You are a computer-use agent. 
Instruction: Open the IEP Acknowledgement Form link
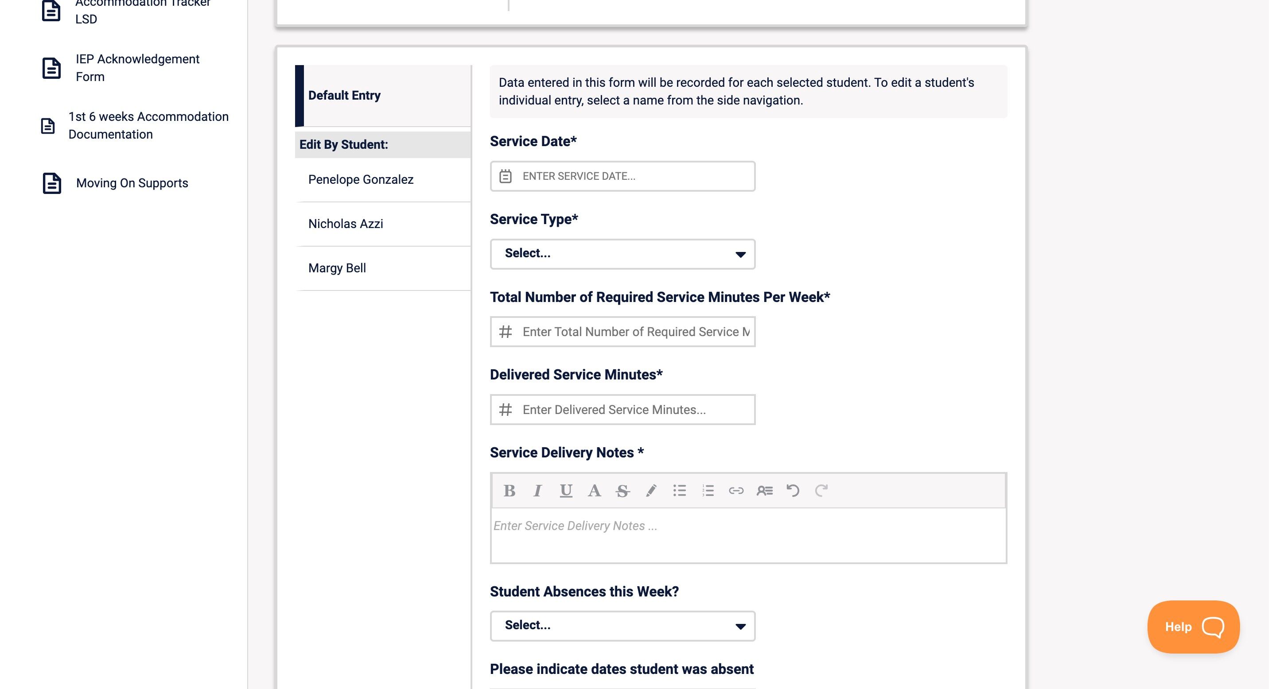(137, 68)
